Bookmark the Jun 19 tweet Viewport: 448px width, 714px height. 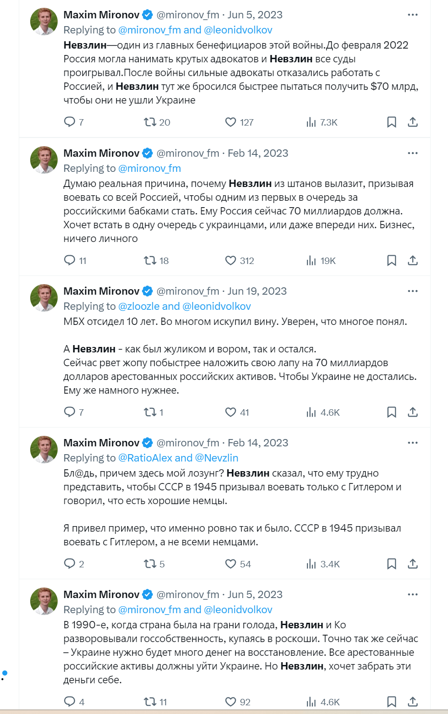(391, 412)
